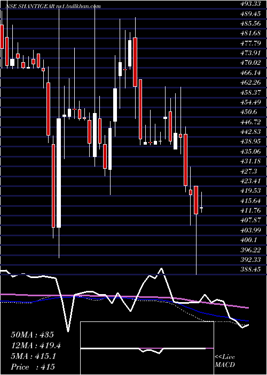Click the 466.14 price axis label
Image resolution: width=267 pixels, height=375 pixels.
click(250, 73)
